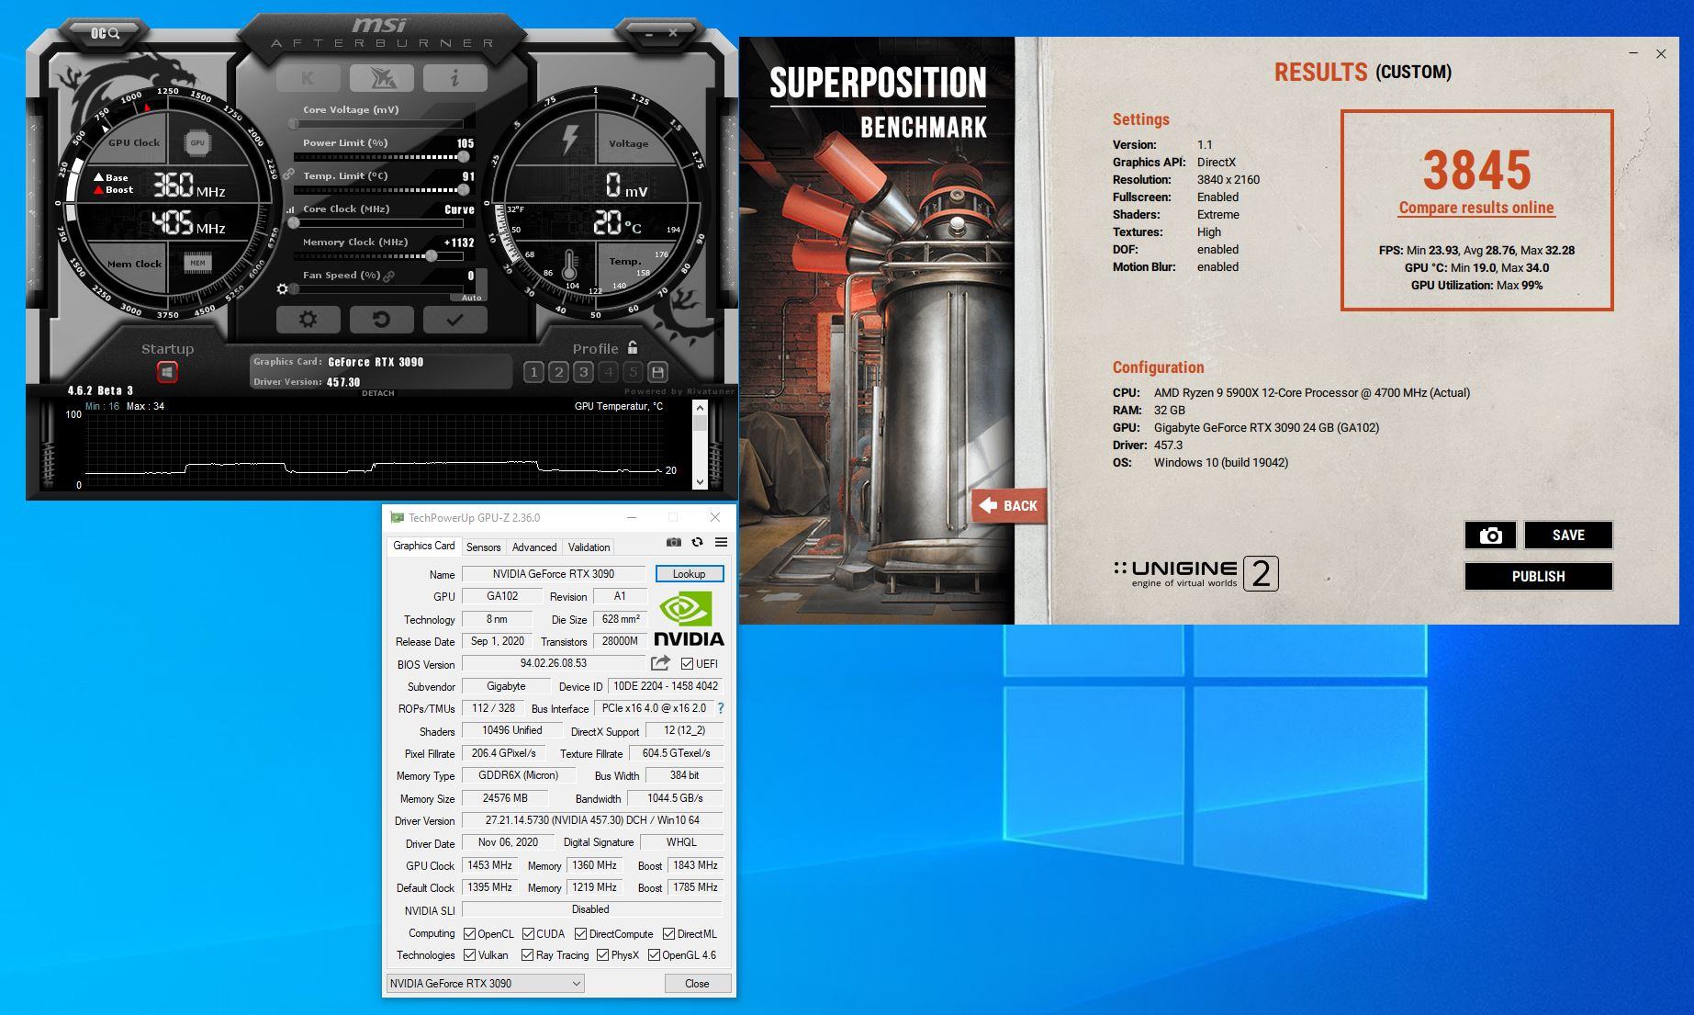This screenshot has width=1694, height=1015.
Task: Click the graph scrollbar up arrow
Action: [x=700, y=407]
